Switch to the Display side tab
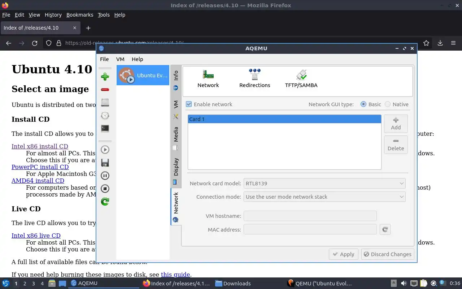This screenshot has width=462, height=289. 176,171
